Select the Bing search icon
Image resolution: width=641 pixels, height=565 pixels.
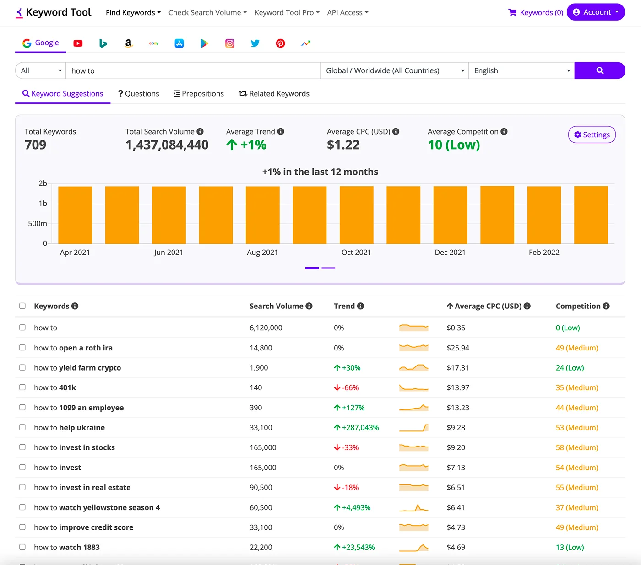tap(103, 43)
